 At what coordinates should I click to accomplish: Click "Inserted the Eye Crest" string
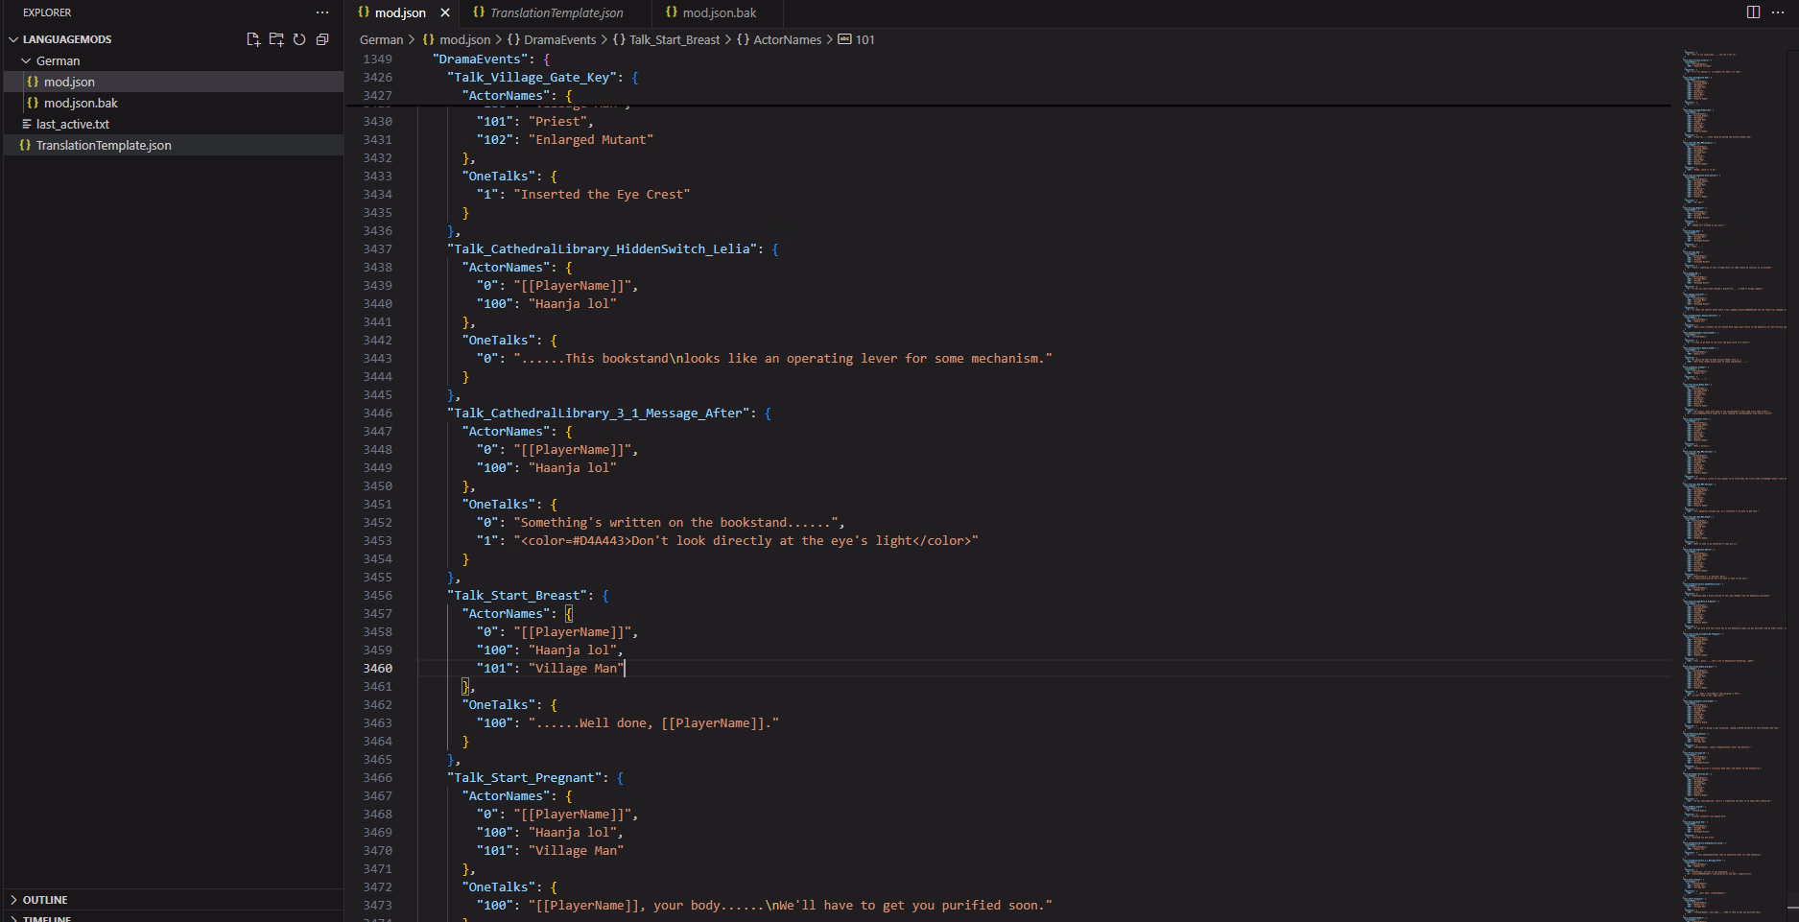pos(602,194)
